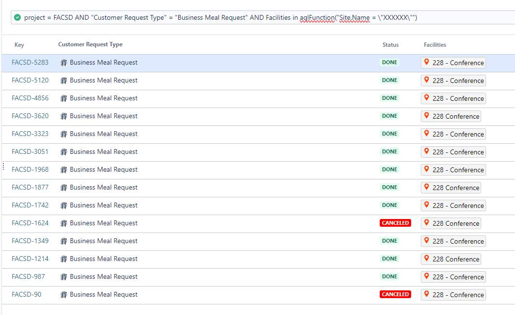The width and height of the screenshot is (515, 315).
Task: Sort by the Facilities column header
Action: 435,45
